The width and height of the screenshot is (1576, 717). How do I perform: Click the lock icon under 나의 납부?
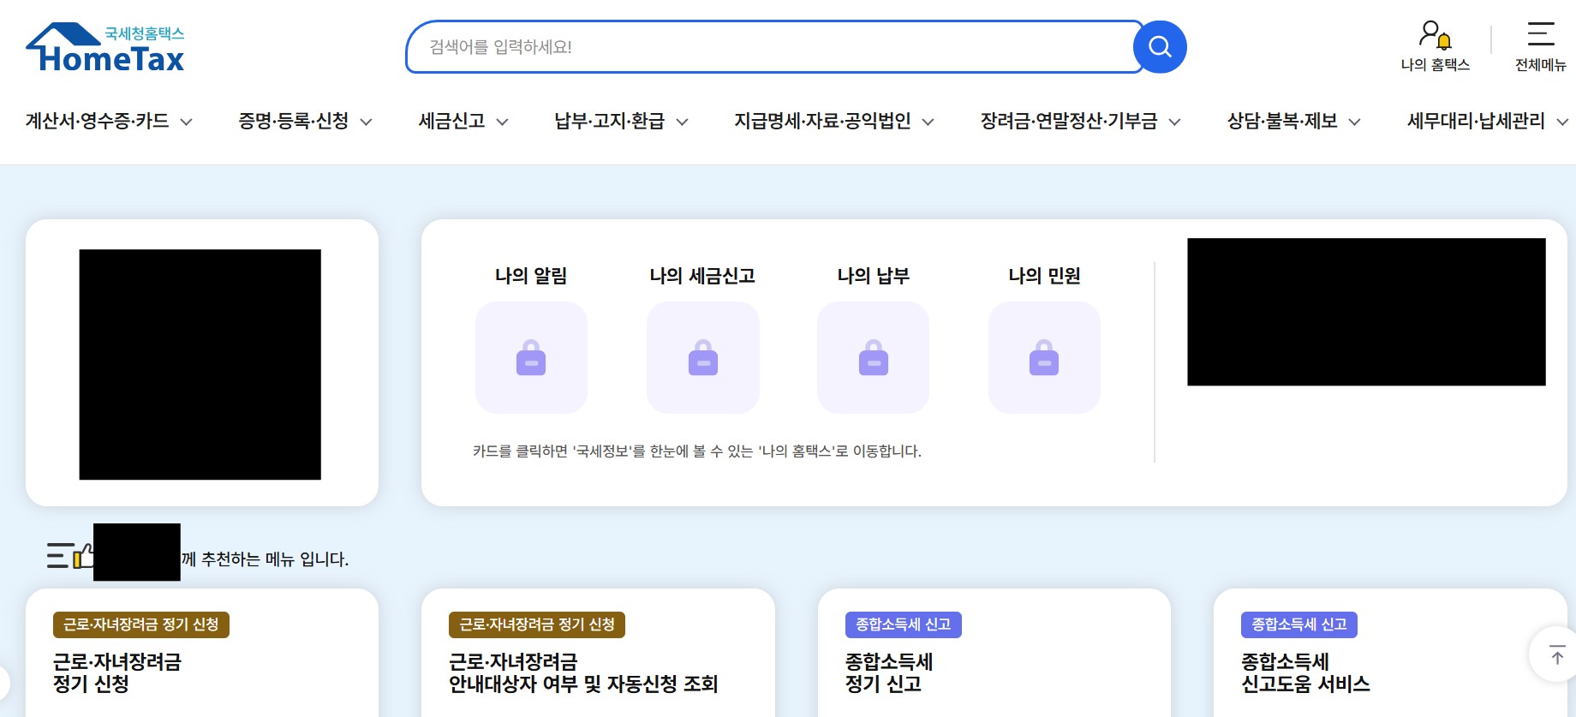(x=873, y=357)
